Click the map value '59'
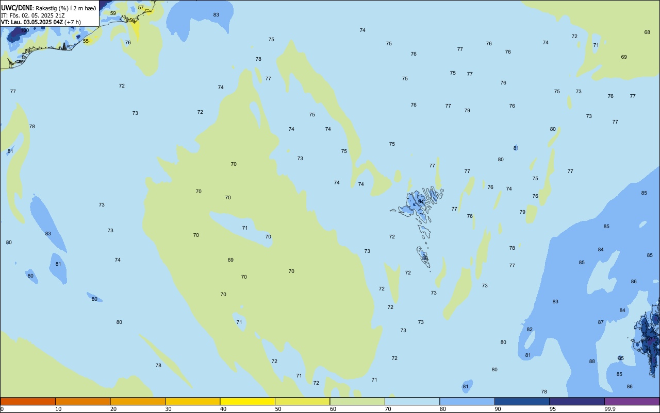This screenshot has height=413, width=660. click(113, 13)
